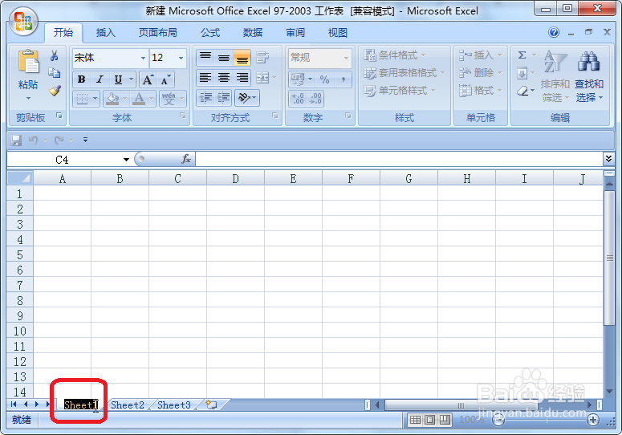The image size is (622, 435).
Task: Open 条件格式 conditional formatting menu
Action: tap(395, 55)
